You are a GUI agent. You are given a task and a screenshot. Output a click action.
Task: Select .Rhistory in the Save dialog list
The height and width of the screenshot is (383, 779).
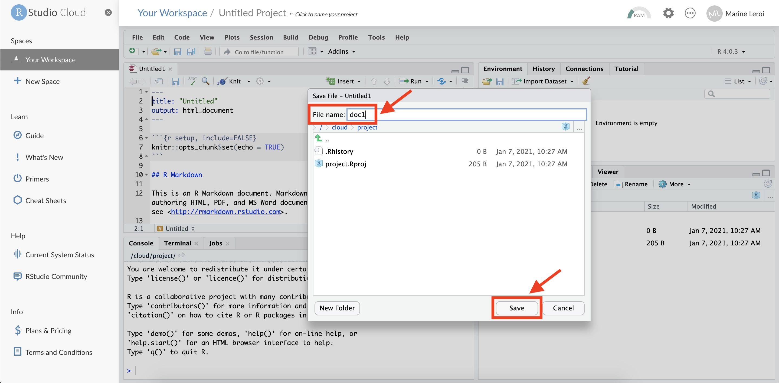coord(449,151)
